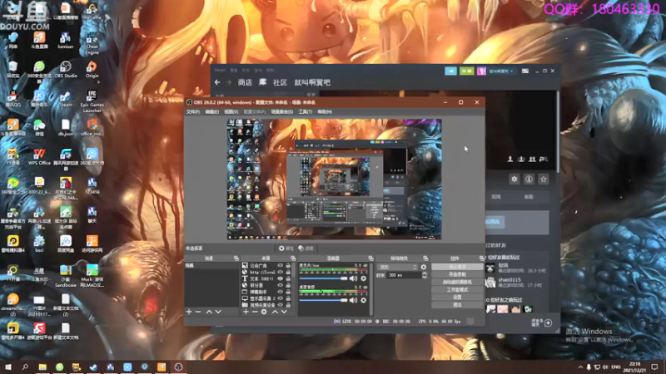The image size is (666, 374).
Task: Mute the microphone channel speaker icon
Action: [353, 278]
